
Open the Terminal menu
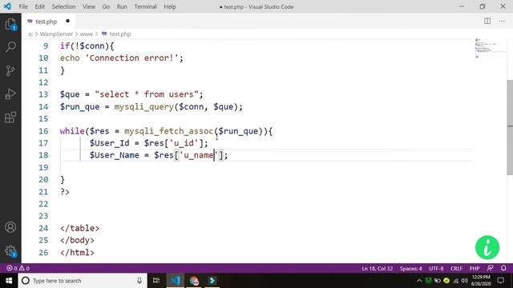pos(145,6)
